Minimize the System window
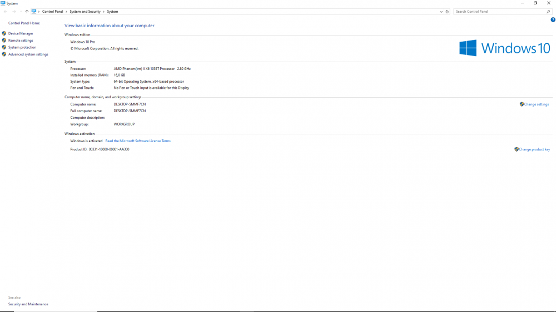The image size is (556, 312). coord(522,3)
